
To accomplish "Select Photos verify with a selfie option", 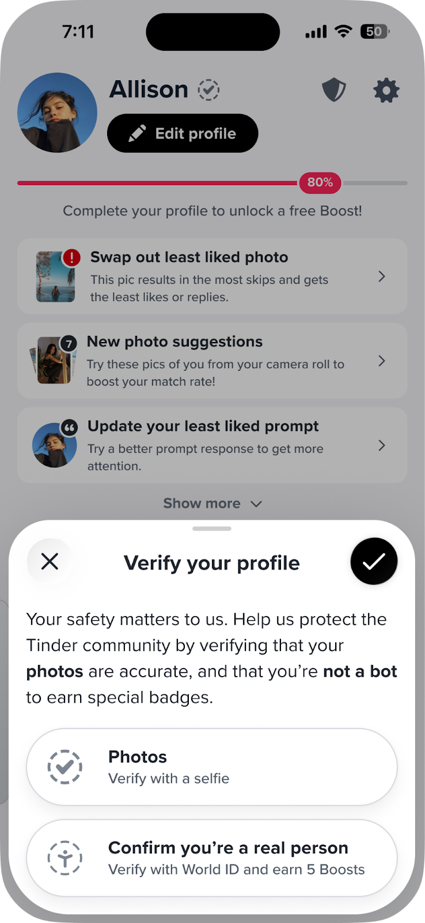I will (212, 767).
